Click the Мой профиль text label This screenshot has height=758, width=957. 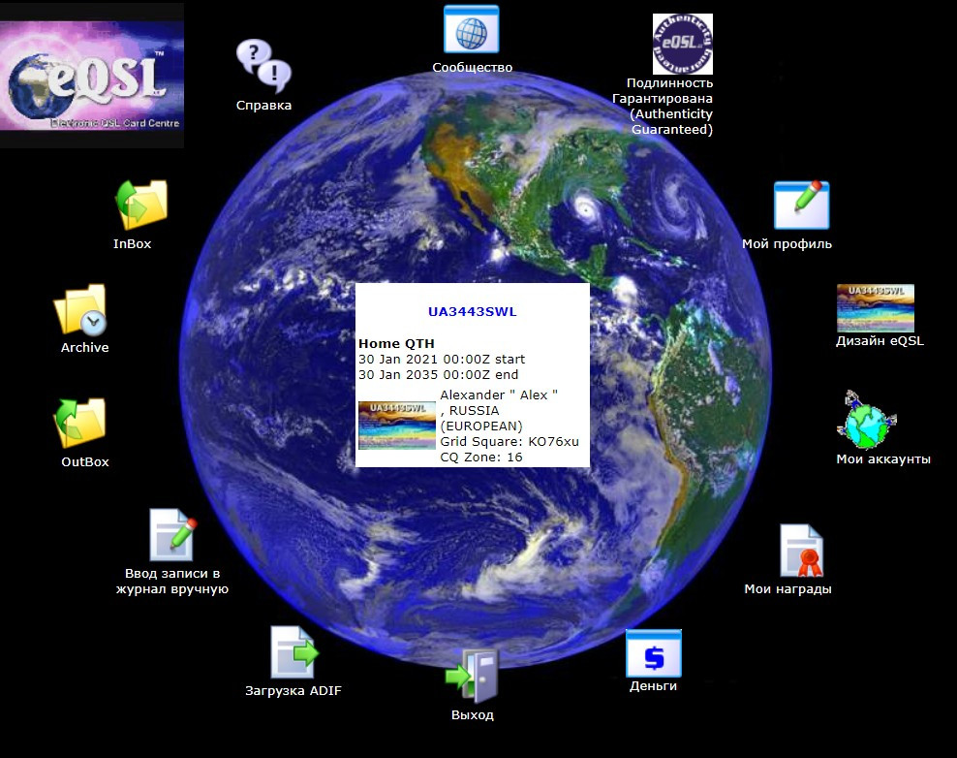tap(787, 244)
